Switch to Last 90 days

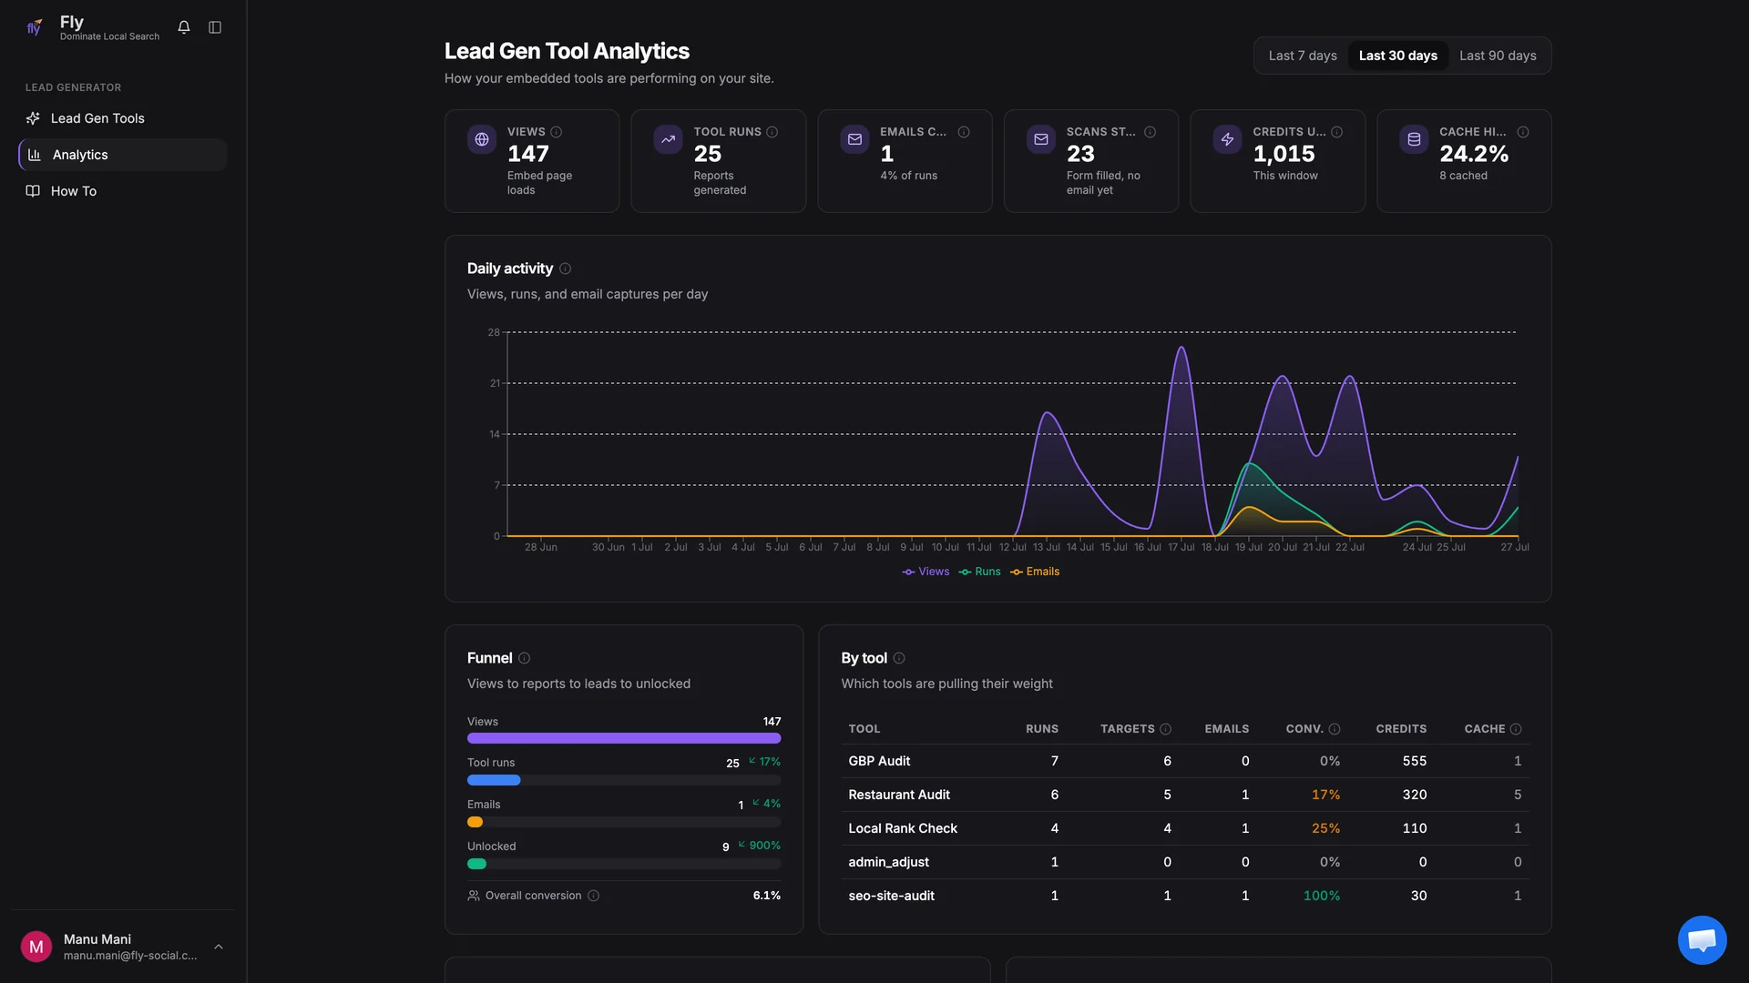point(1498,56)
